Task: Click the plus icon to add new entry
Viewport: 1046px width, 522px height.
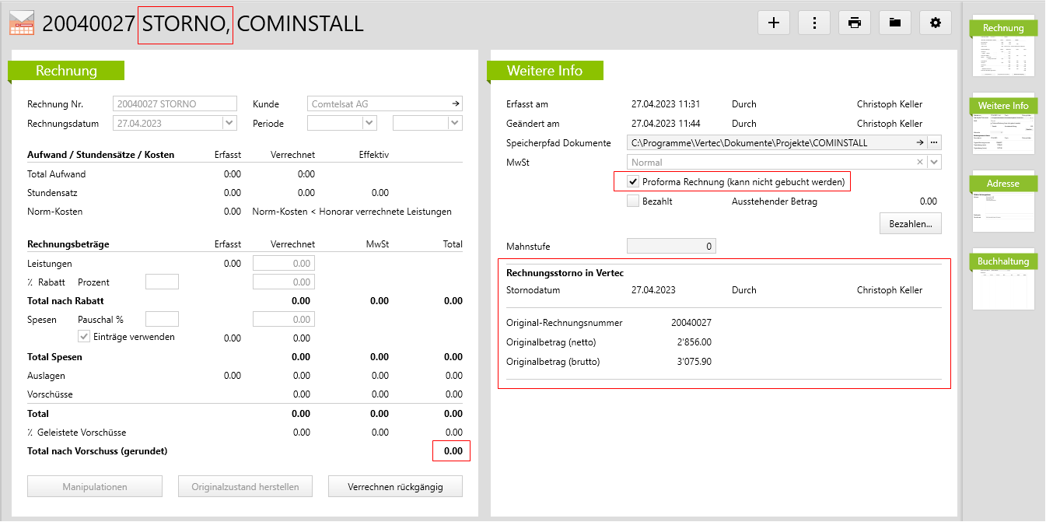Action: (x=773, y=23)
